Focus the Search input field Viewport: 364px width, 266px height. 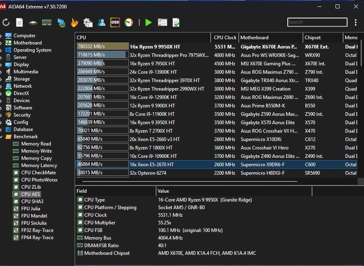click(317, 22)
